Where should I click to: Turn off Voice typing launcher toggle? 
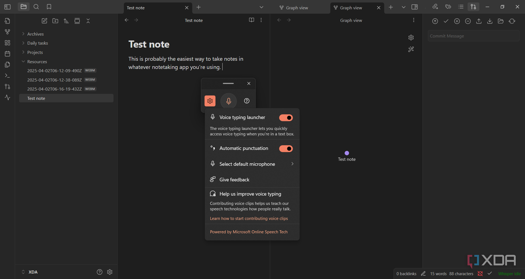tap(286, 118)
